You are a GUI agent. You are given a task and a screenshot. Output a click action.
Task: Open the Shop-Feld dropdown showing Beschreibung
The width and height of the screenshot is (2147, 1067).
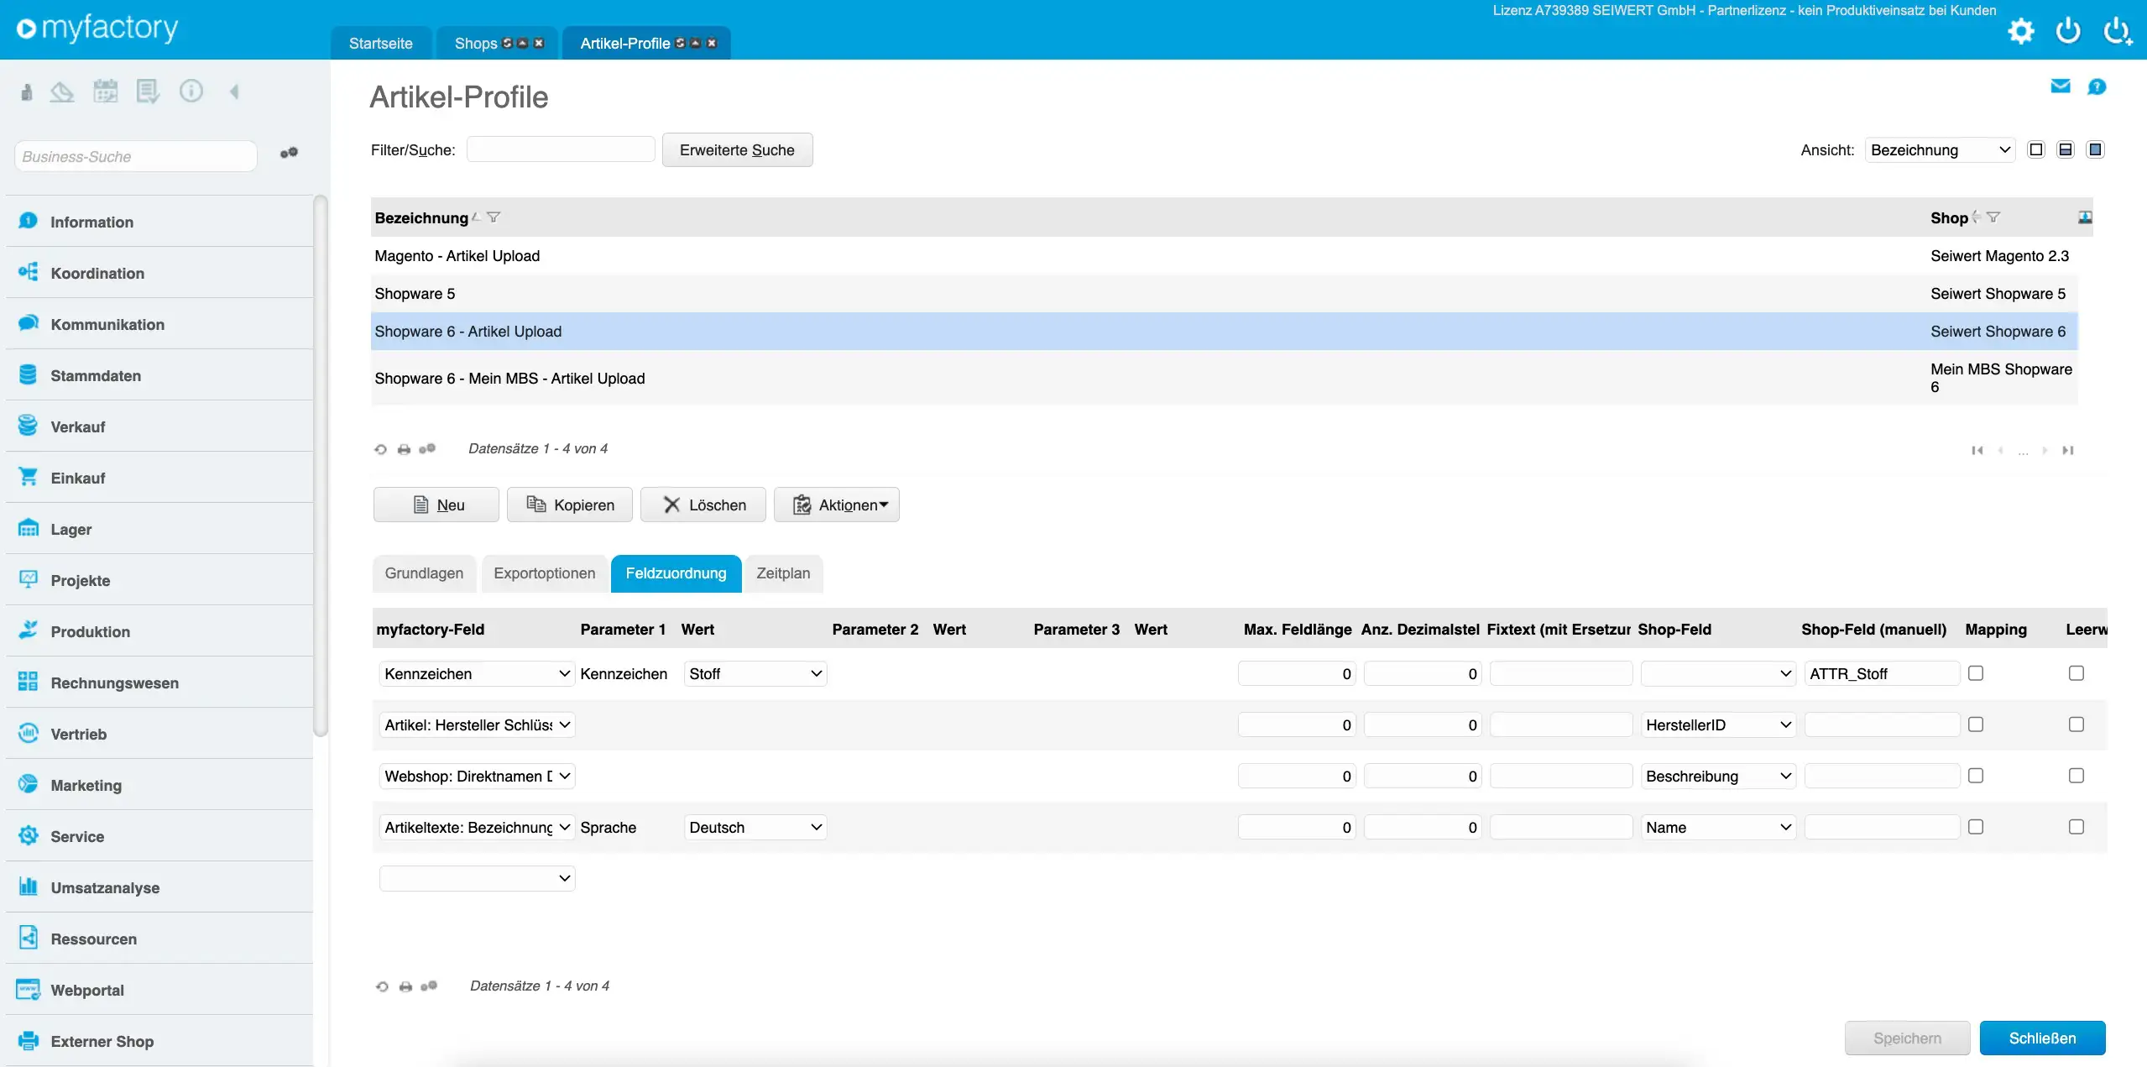pos(1716,776)
